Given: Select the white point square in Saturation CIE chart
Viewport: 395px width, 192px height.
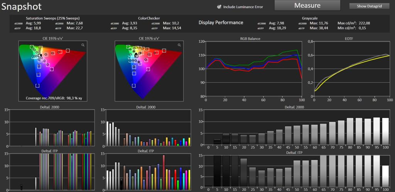Looking at the screenshot, I should (x=40, y=55).
